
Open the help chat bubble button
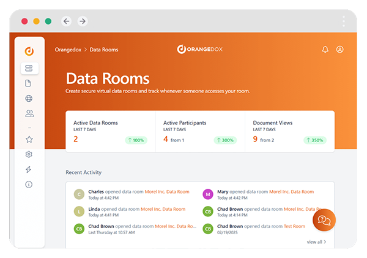324,220
